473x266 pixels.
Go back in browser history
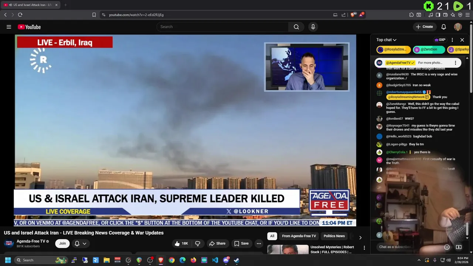(5, 15)
